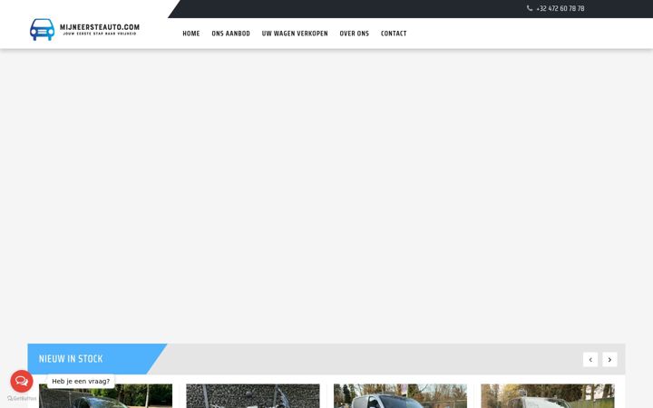This screenshot has width=653, height=408.
Task: Open the second car thumbnail in stock
Action: point(253,396)
